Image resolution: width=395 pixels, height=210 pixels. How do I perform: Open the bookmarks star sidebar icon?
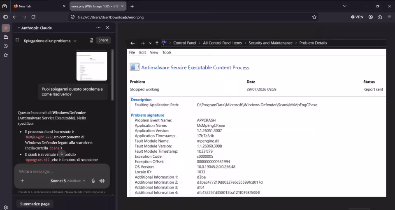5,56
